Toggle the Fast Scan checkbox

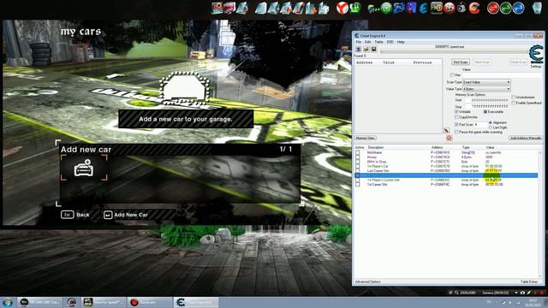456,124
